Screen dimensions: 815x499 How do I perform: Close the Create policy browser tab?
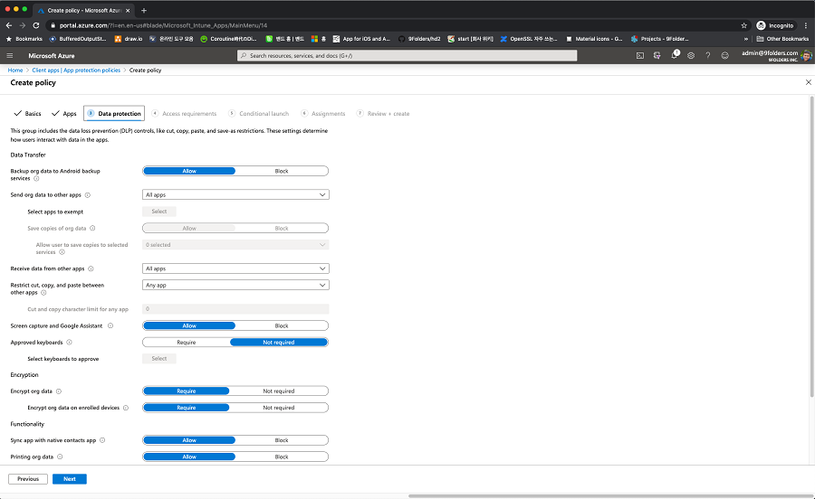click(x=128, y=10)
